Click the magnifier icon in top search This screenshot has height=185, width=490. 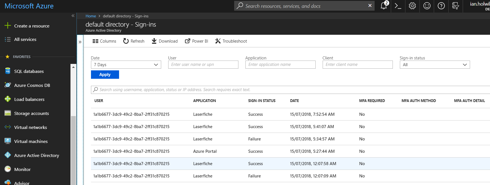[240, 6]
